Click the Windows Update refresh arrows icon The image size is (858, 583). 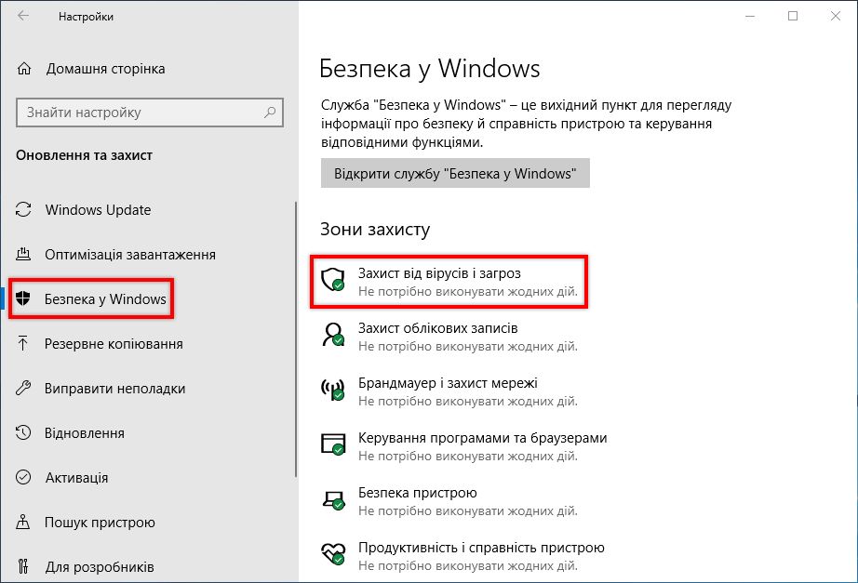pos(25,210)
